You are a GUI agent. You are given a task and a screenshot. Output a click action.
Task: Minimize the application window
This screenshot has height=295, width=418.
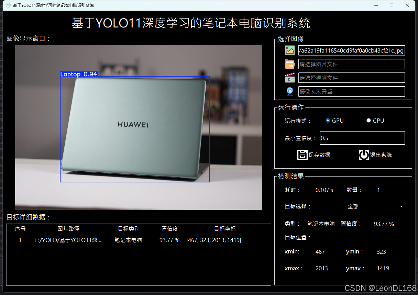(x=376, y=5)
